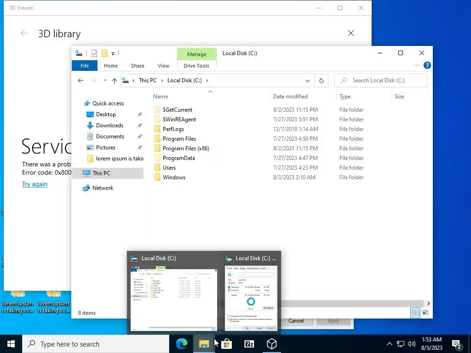The image size is (471, 353).
Task: Select the PerfLogs folder icon
Action: click(157, 129)
